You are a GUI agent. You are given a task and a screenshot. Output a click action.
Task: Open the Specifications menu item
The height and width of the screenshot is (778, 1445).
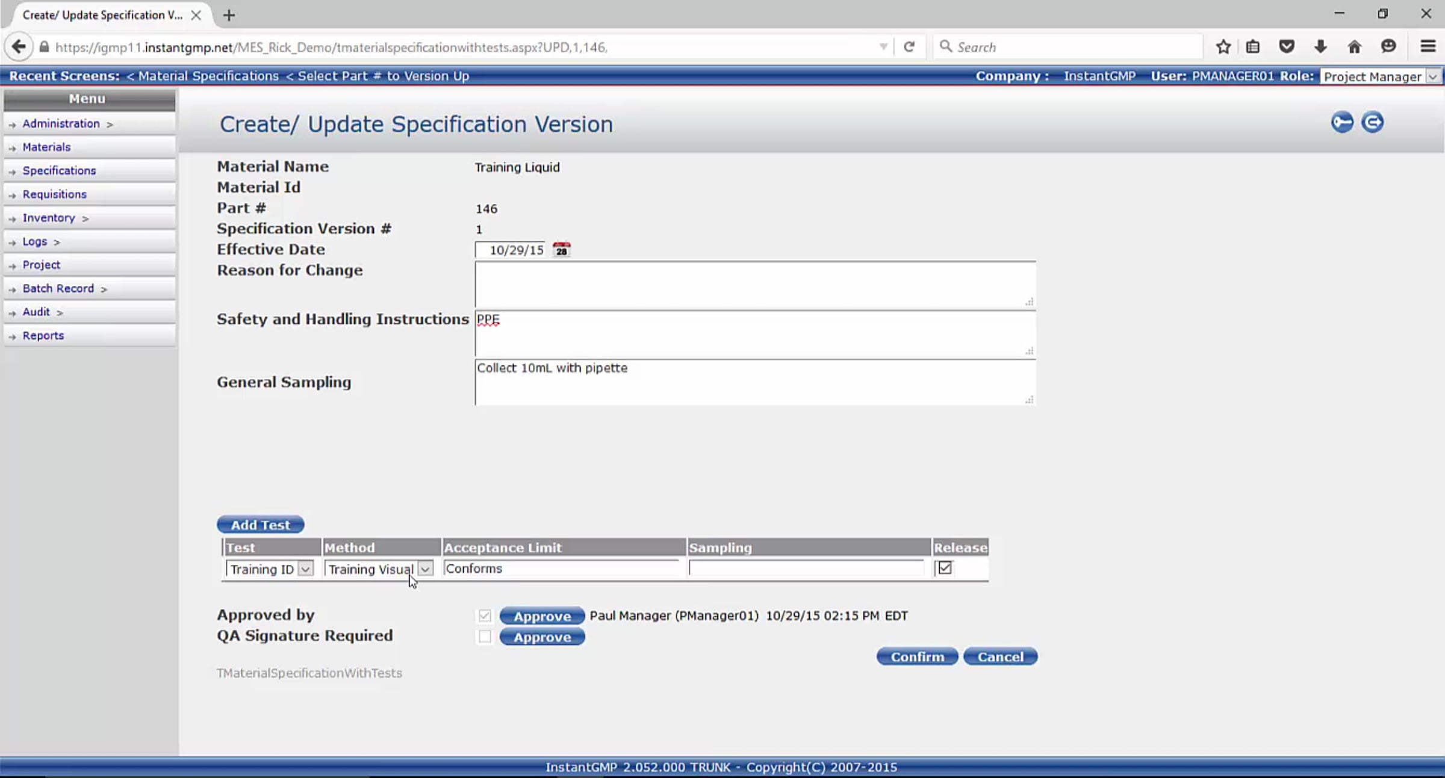(59, 170)
